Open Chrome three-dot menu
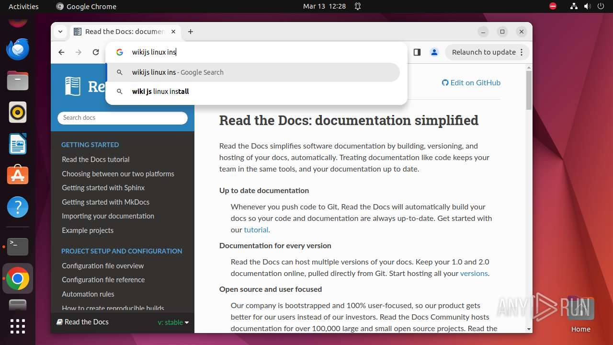 pyautogui.click(x=522, y=52)
